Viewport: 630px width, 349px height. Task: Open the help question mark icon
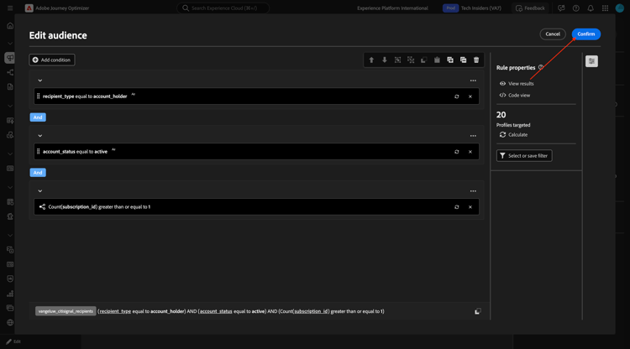(575, 8)
